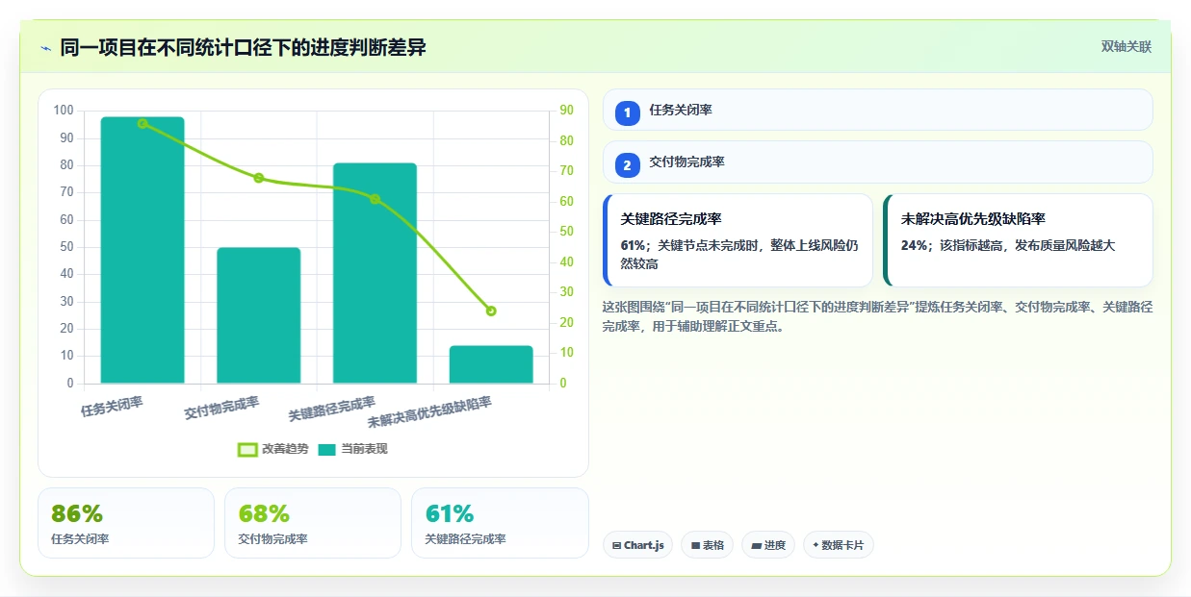Screen dimensions: 1191x597
Task: Click the description paragraph starting 这张图围绕
Action: coord(877,316)
